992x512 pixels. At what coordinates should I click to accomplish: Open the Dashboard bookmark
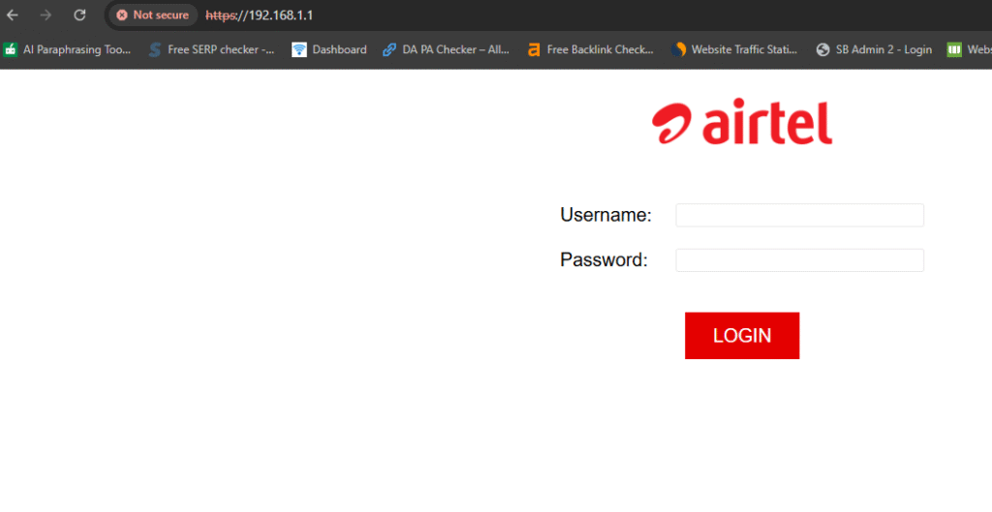click(x=329, y=50)
